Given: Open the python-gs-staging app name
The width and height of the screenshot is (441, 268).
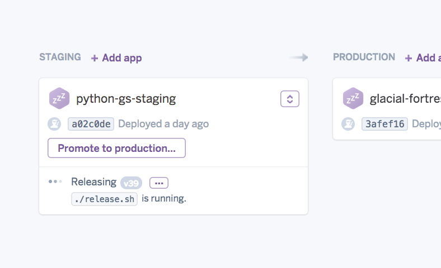Looking at the screenshot, I should [126, 99].
